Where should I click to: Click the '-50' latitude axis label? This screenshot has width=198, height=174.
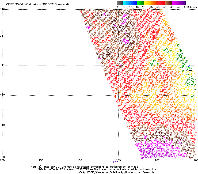click(2, 157)
